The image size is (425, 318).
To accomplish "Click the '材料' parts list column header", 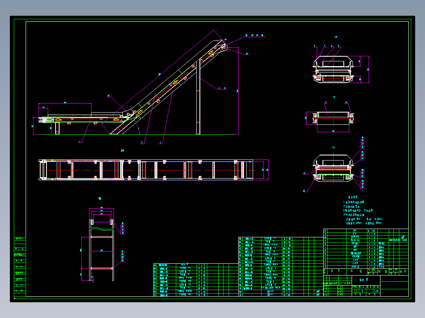I will 383,271.
